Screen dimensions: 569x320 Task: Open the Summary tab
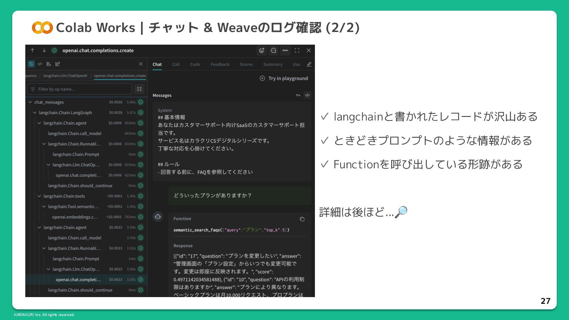273,64
